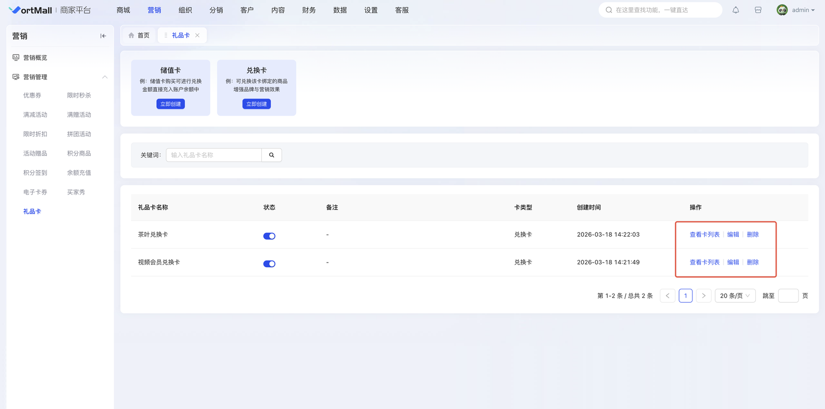Collapse the 营销管理 menu section
The image size is (825, 409).
coord(105,77)
